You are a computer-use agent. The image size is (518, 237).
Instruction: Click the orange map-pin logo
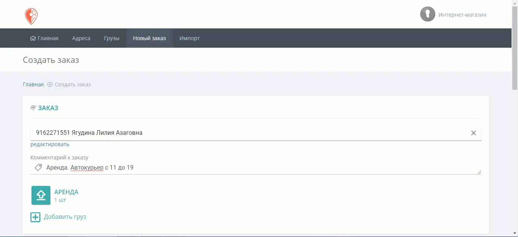pos(31,16)
